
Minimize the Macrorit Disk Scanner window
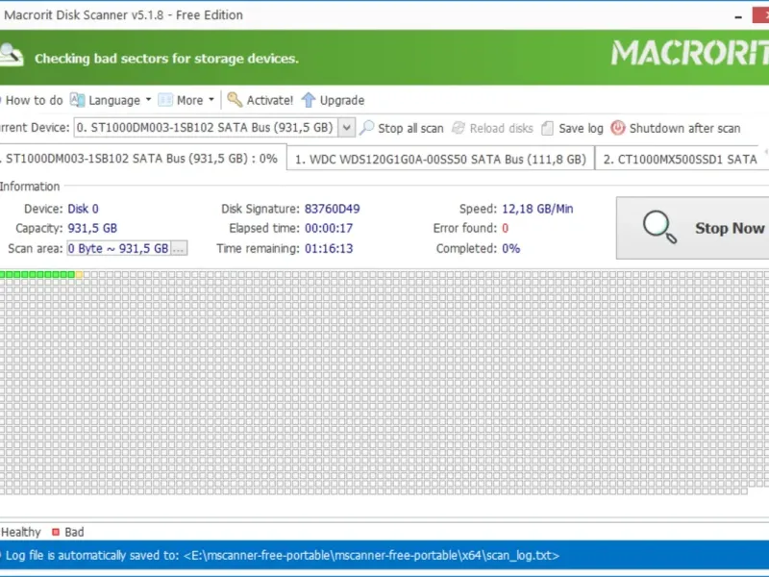click(738, 16)
